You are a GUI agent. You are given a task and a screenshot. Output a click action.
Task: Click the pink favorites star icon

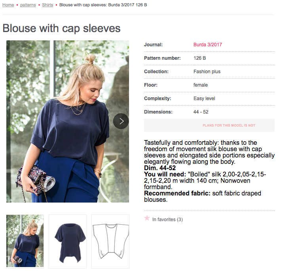tap(147, 218)
